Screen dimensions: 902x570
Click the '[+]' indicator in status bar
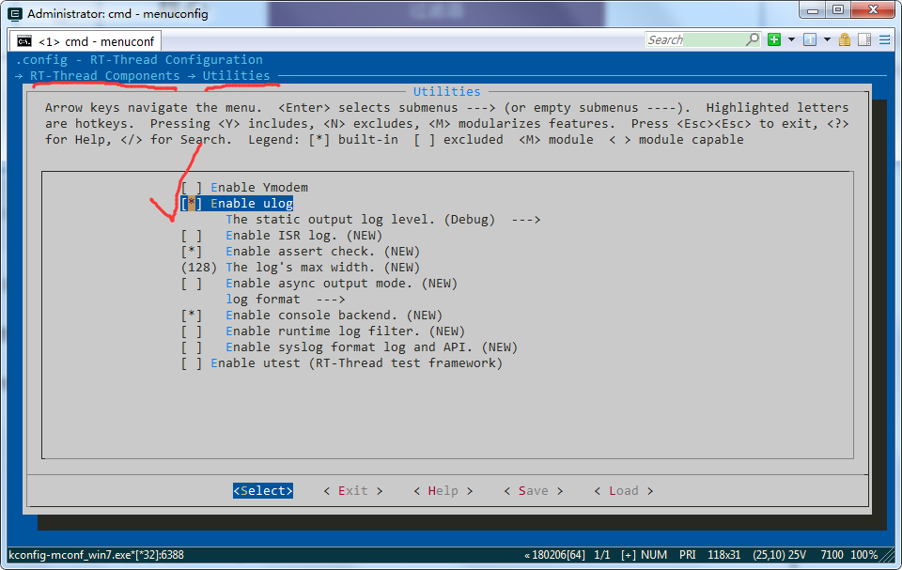point(629,555)
